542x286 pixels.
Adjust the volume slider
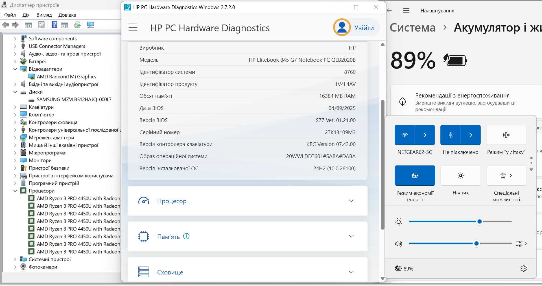(460, 243)
